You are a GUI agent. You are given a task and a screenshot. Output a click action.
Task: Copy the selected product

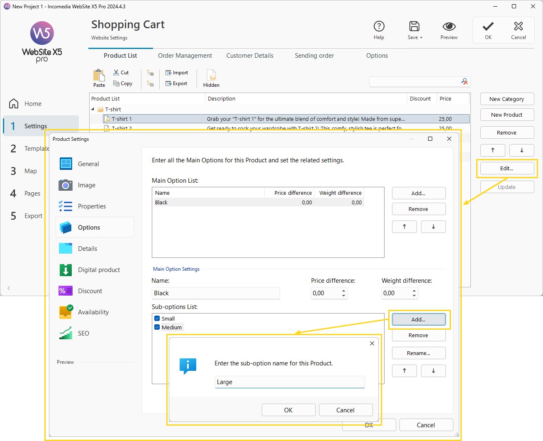point(123,83)
